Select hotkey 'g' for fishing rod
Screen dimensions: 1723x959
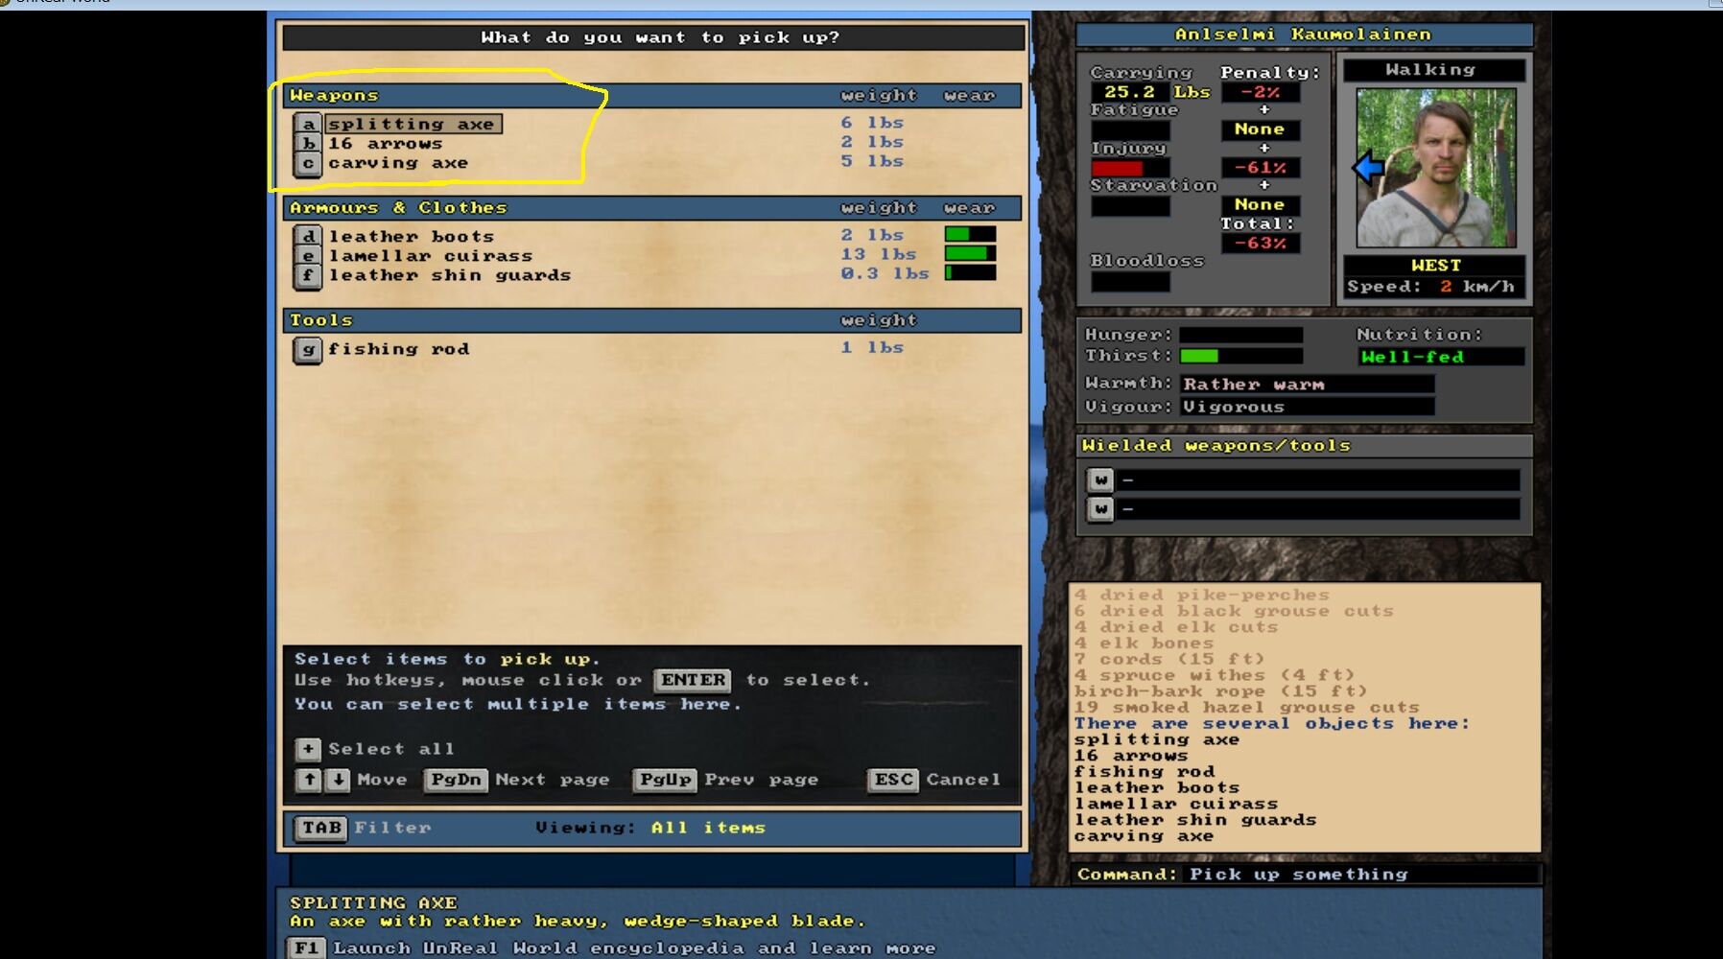308,350
